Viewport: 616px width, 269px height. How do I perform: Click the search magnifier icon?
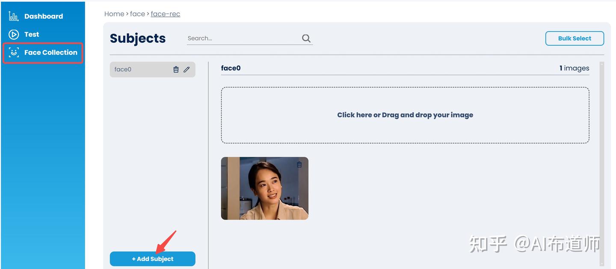[x=306, y=38]
